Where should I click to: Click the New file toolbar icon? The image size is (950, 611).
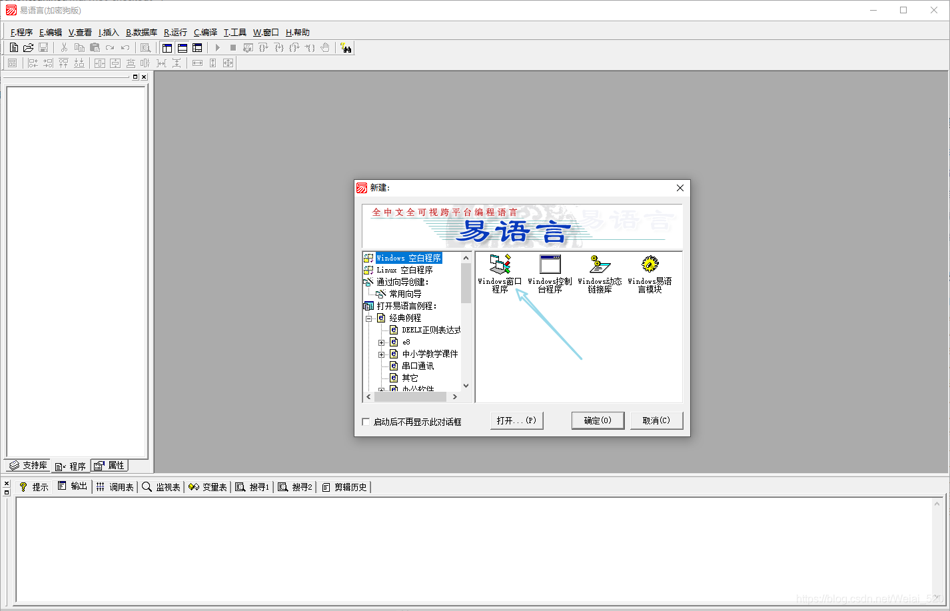13,47
